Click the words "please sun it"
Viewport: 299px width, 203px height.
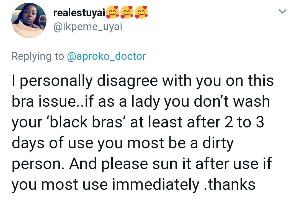click(146, 163)
